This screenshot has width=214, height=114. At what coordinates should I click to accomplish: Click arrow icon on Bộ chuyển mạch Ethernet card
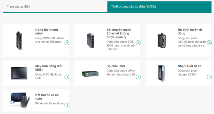[x=138, y=43]
